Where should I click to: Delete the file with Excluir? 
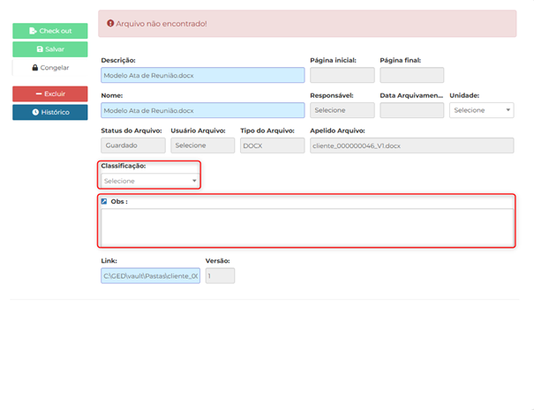tap(50, 94)
